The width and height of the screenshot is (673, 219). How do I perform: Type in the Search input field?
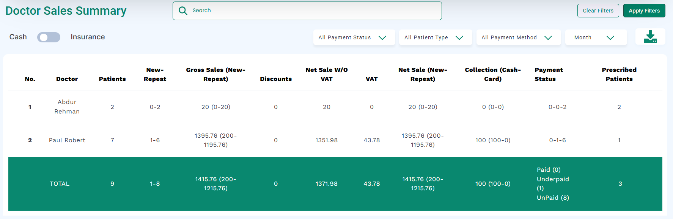pyautogui.click(x=311, y=11)
